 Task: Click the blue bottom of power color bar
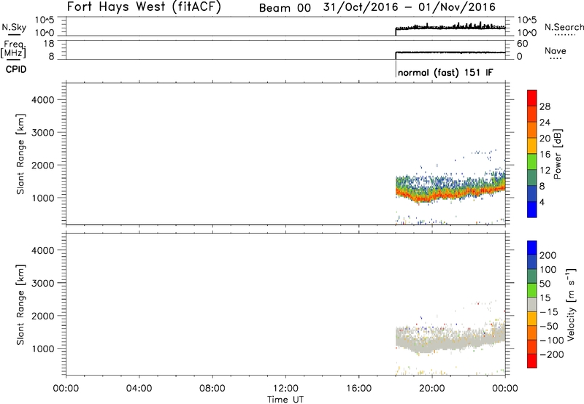(532, 209)
